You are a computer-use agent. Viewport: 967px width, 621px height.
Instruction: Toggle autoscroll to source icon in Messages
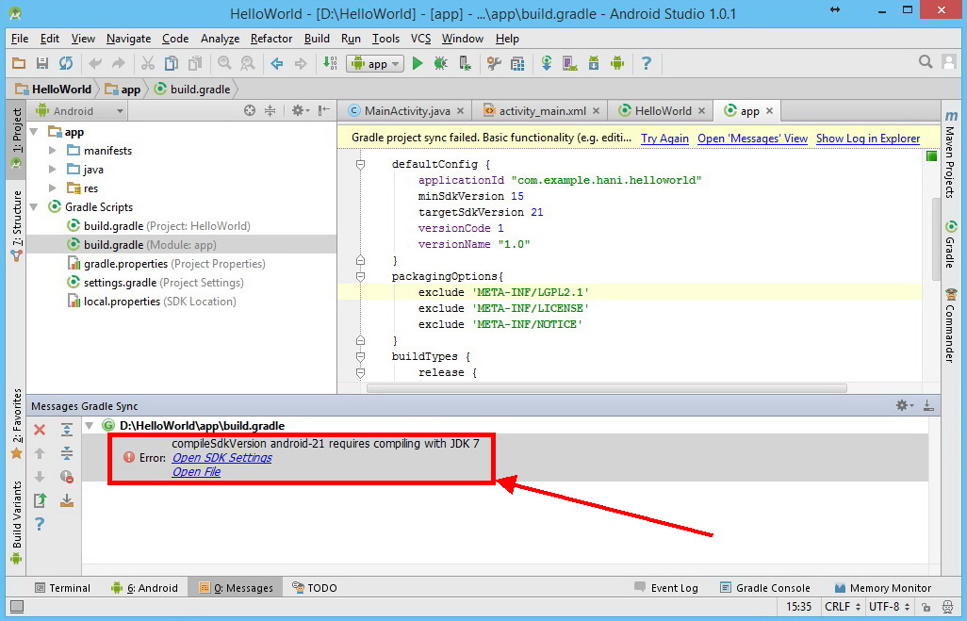pyautogui.click(x=67, y=500)
